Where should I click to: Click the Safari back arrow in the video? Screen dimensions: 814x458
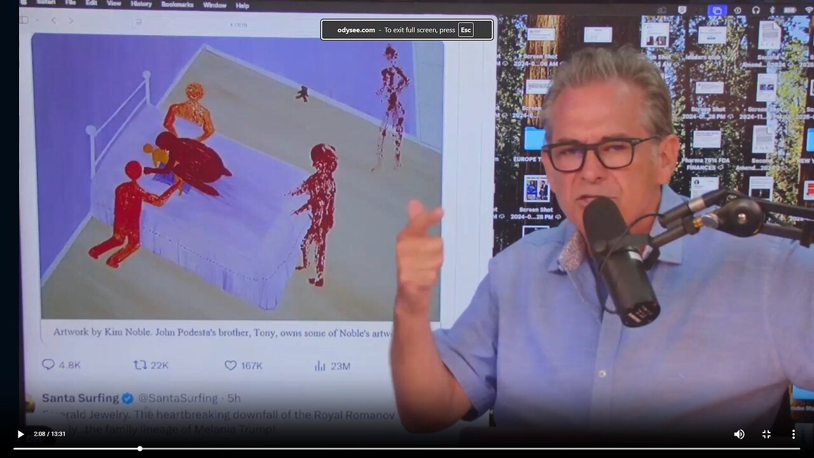pos(53,20)
